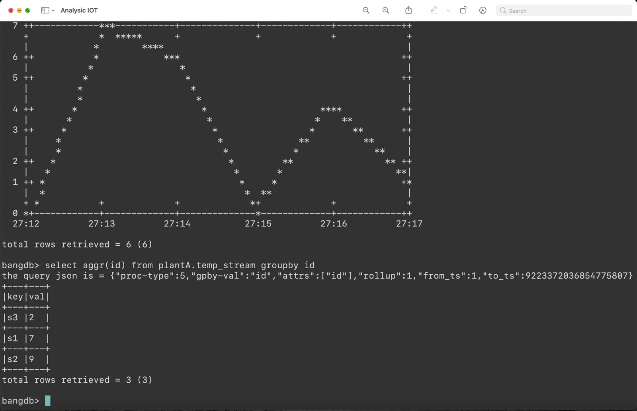Click the Analysic IOT window title

[79, 10]
